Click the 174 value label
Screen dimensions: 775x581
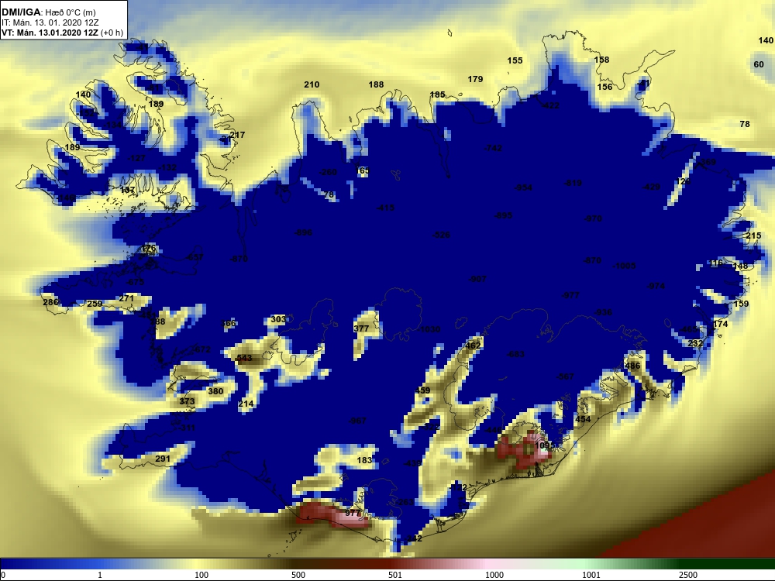click(x=720, y=324)
